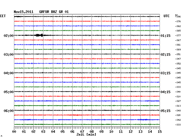Viewport: 182px width, 139px height.
Task: Click the seismic event burst on the 02:00 trace
Action: 39,35
